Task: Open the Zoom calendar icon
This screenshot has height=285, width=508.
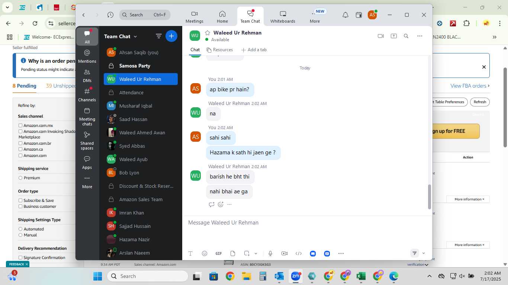Action: pos(359,15)
